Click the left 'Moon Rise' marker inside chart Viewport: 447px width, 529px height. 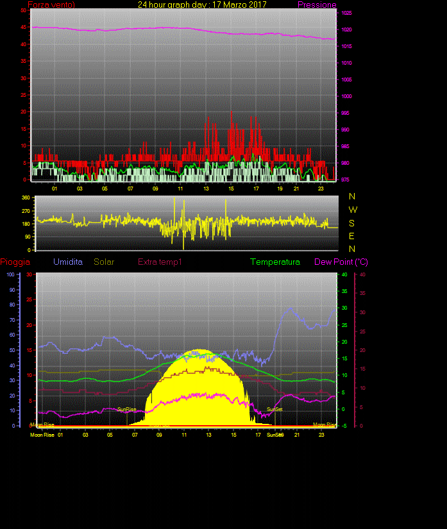(x=42, y=424)
